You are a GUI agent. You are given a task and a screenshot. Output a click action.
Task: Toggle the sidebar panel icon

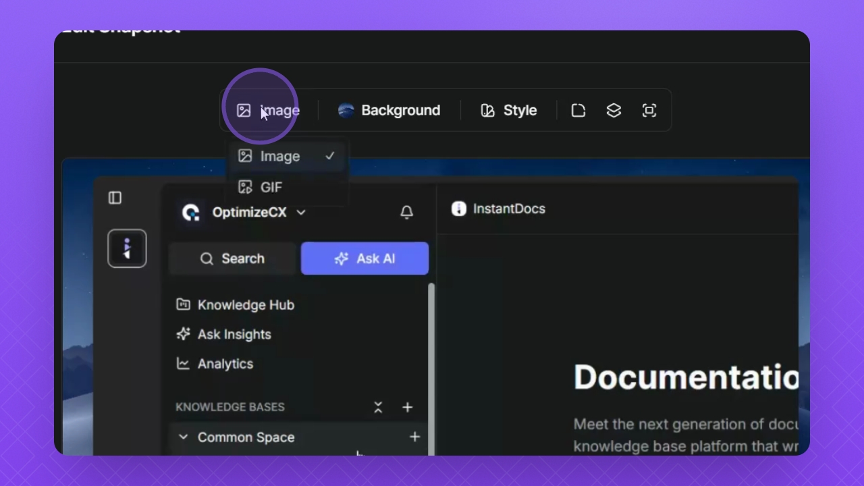point(115,198)
